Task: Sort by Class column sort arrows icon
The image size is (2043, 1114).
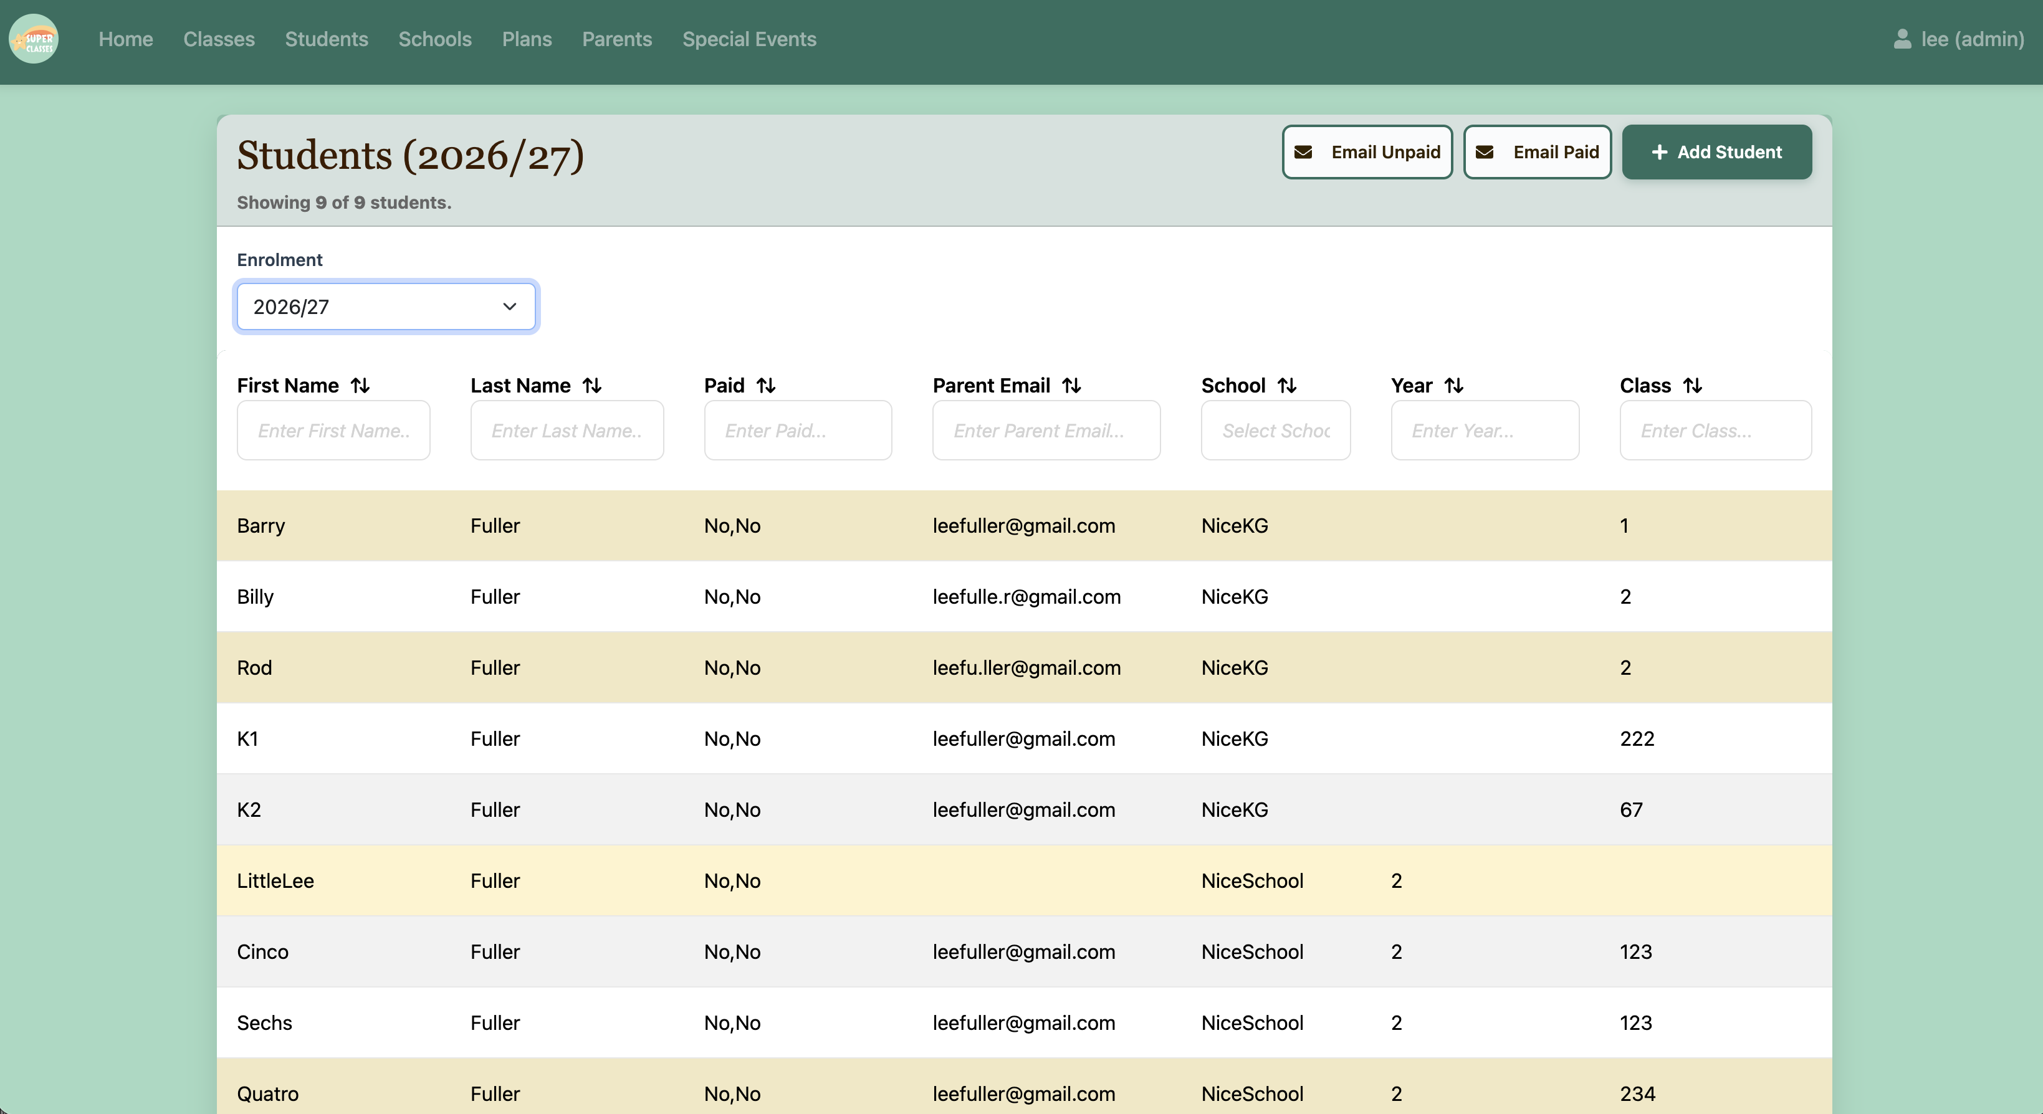Action: click(1693, 385)
